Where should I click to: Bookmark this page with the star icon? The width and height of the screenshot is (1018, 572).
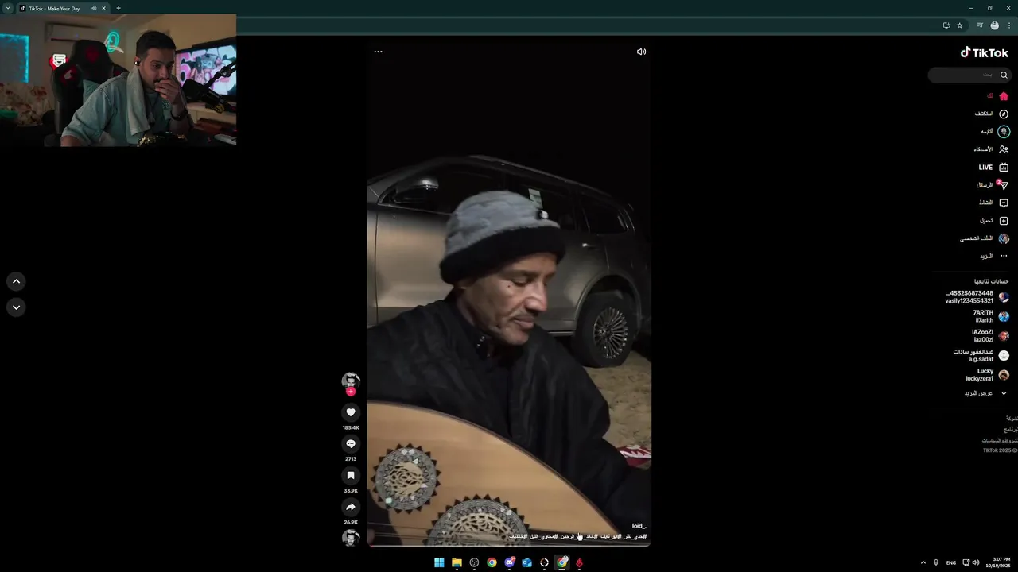tap(960, 25)
